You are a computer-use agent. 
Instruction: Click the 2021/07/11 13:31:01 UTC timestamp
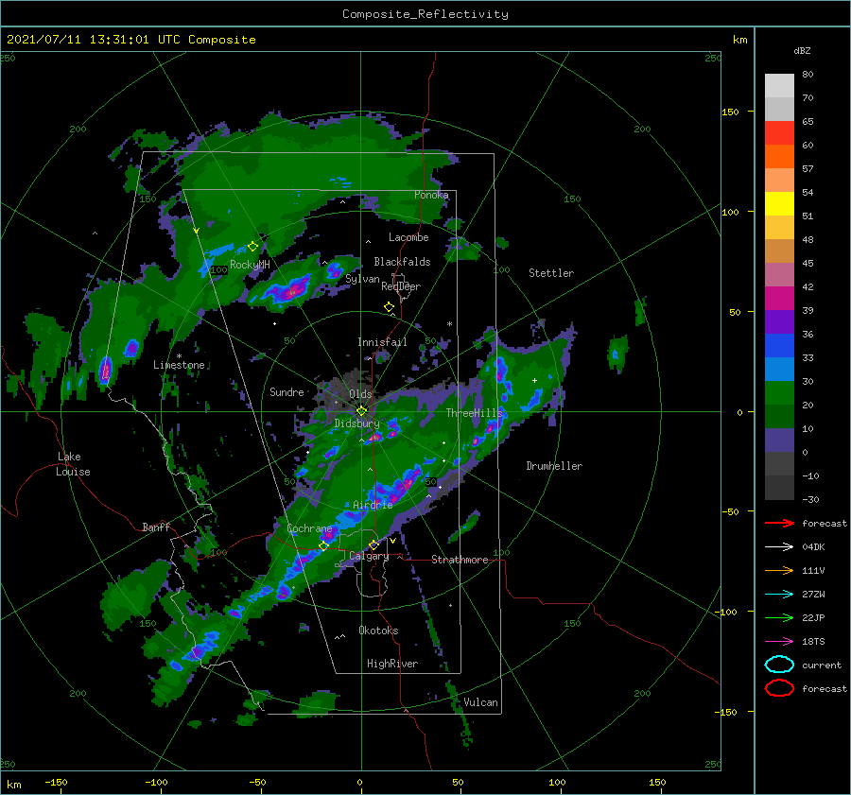[x=130, y=40]
